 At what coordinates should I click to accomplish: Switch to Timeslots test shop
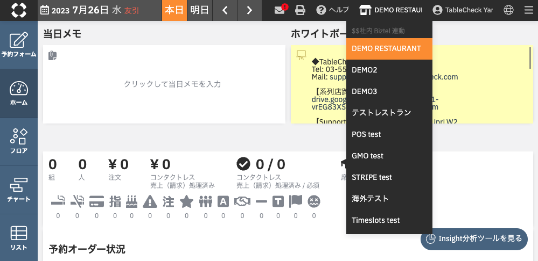[389, 220]
